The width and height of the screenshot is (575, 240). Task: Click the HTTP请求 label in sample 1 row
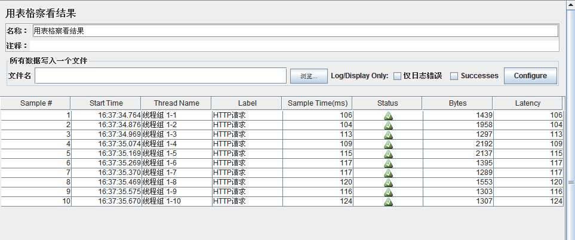coord(229,115)
